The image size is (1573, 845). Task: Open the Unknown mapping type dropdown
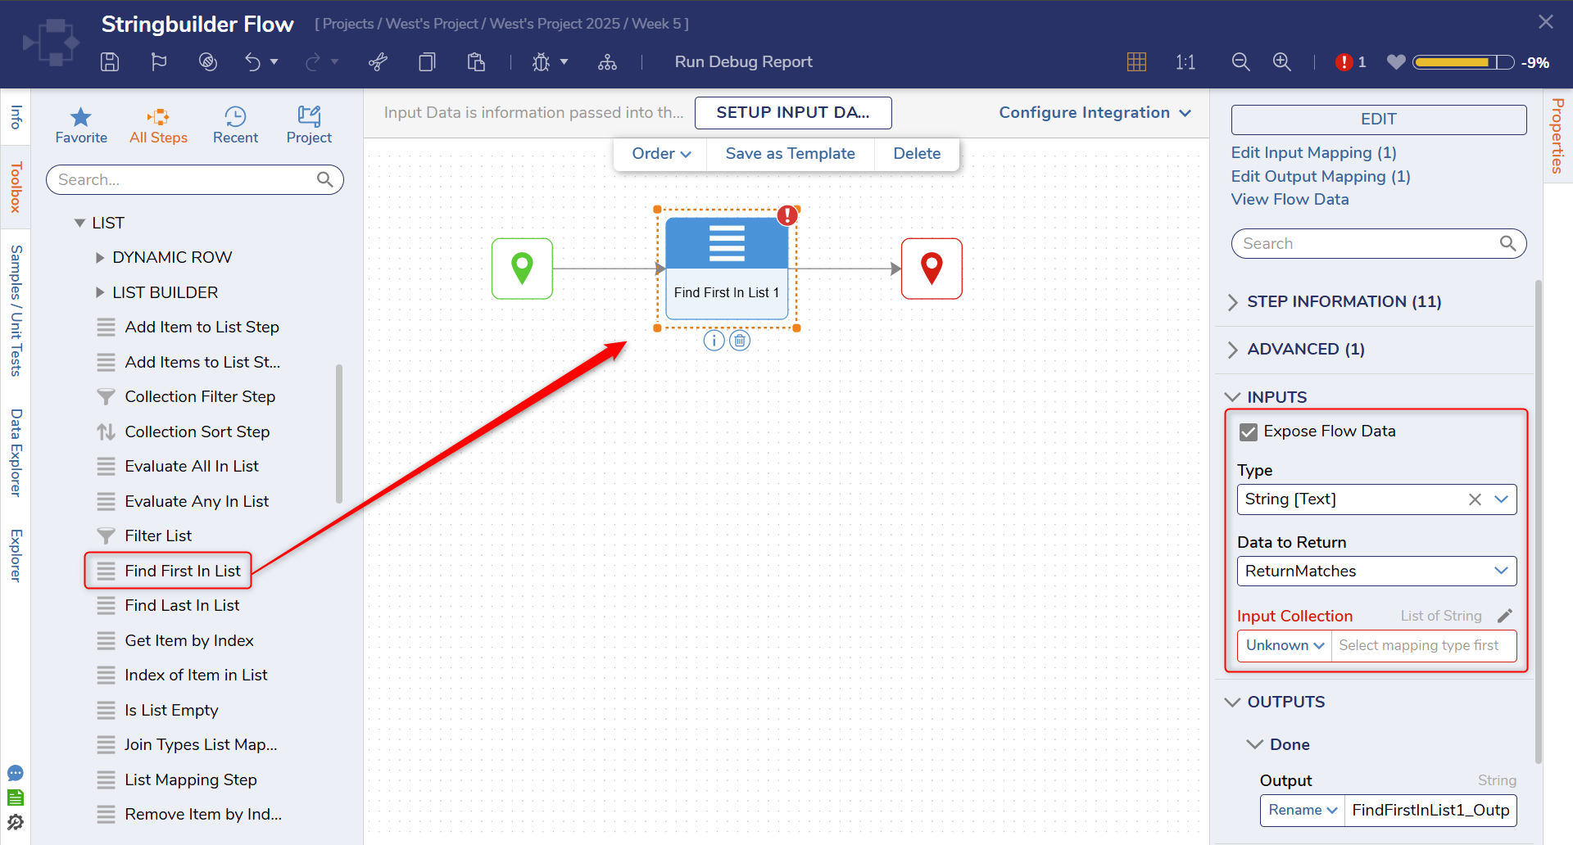point(1284,646)
